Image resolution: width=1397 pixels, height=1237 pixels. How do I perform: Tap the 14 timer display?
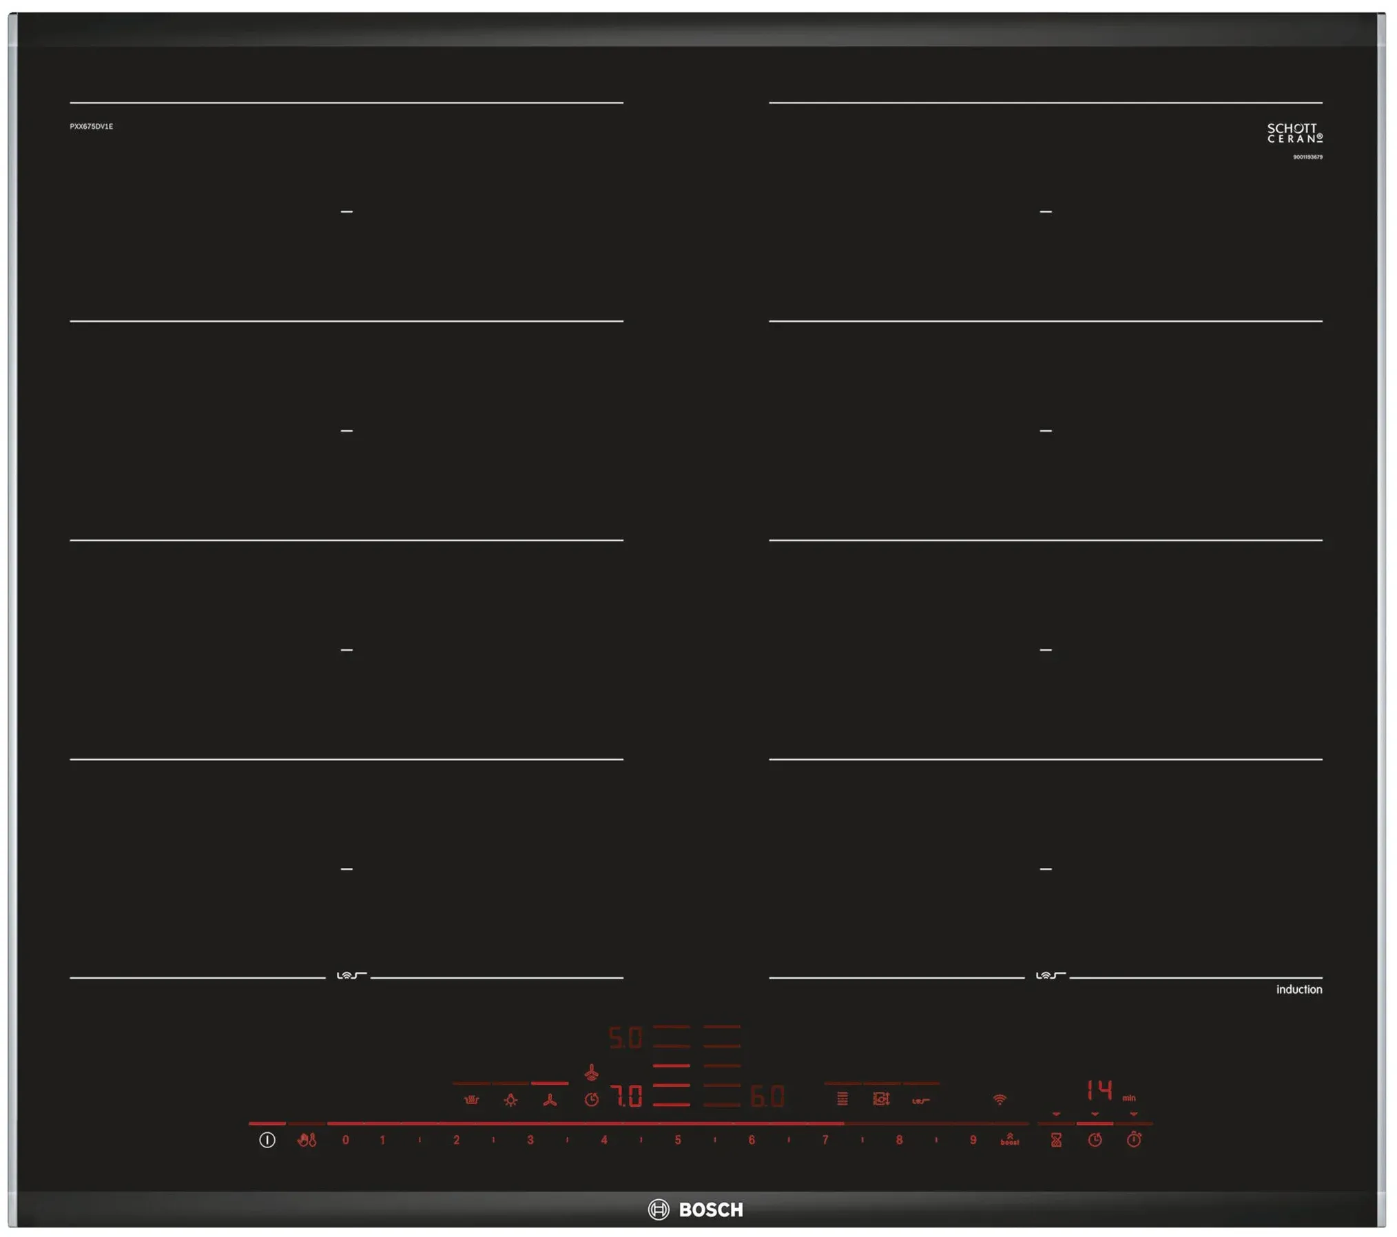pyautogui.click(x=1099, y=1090)
